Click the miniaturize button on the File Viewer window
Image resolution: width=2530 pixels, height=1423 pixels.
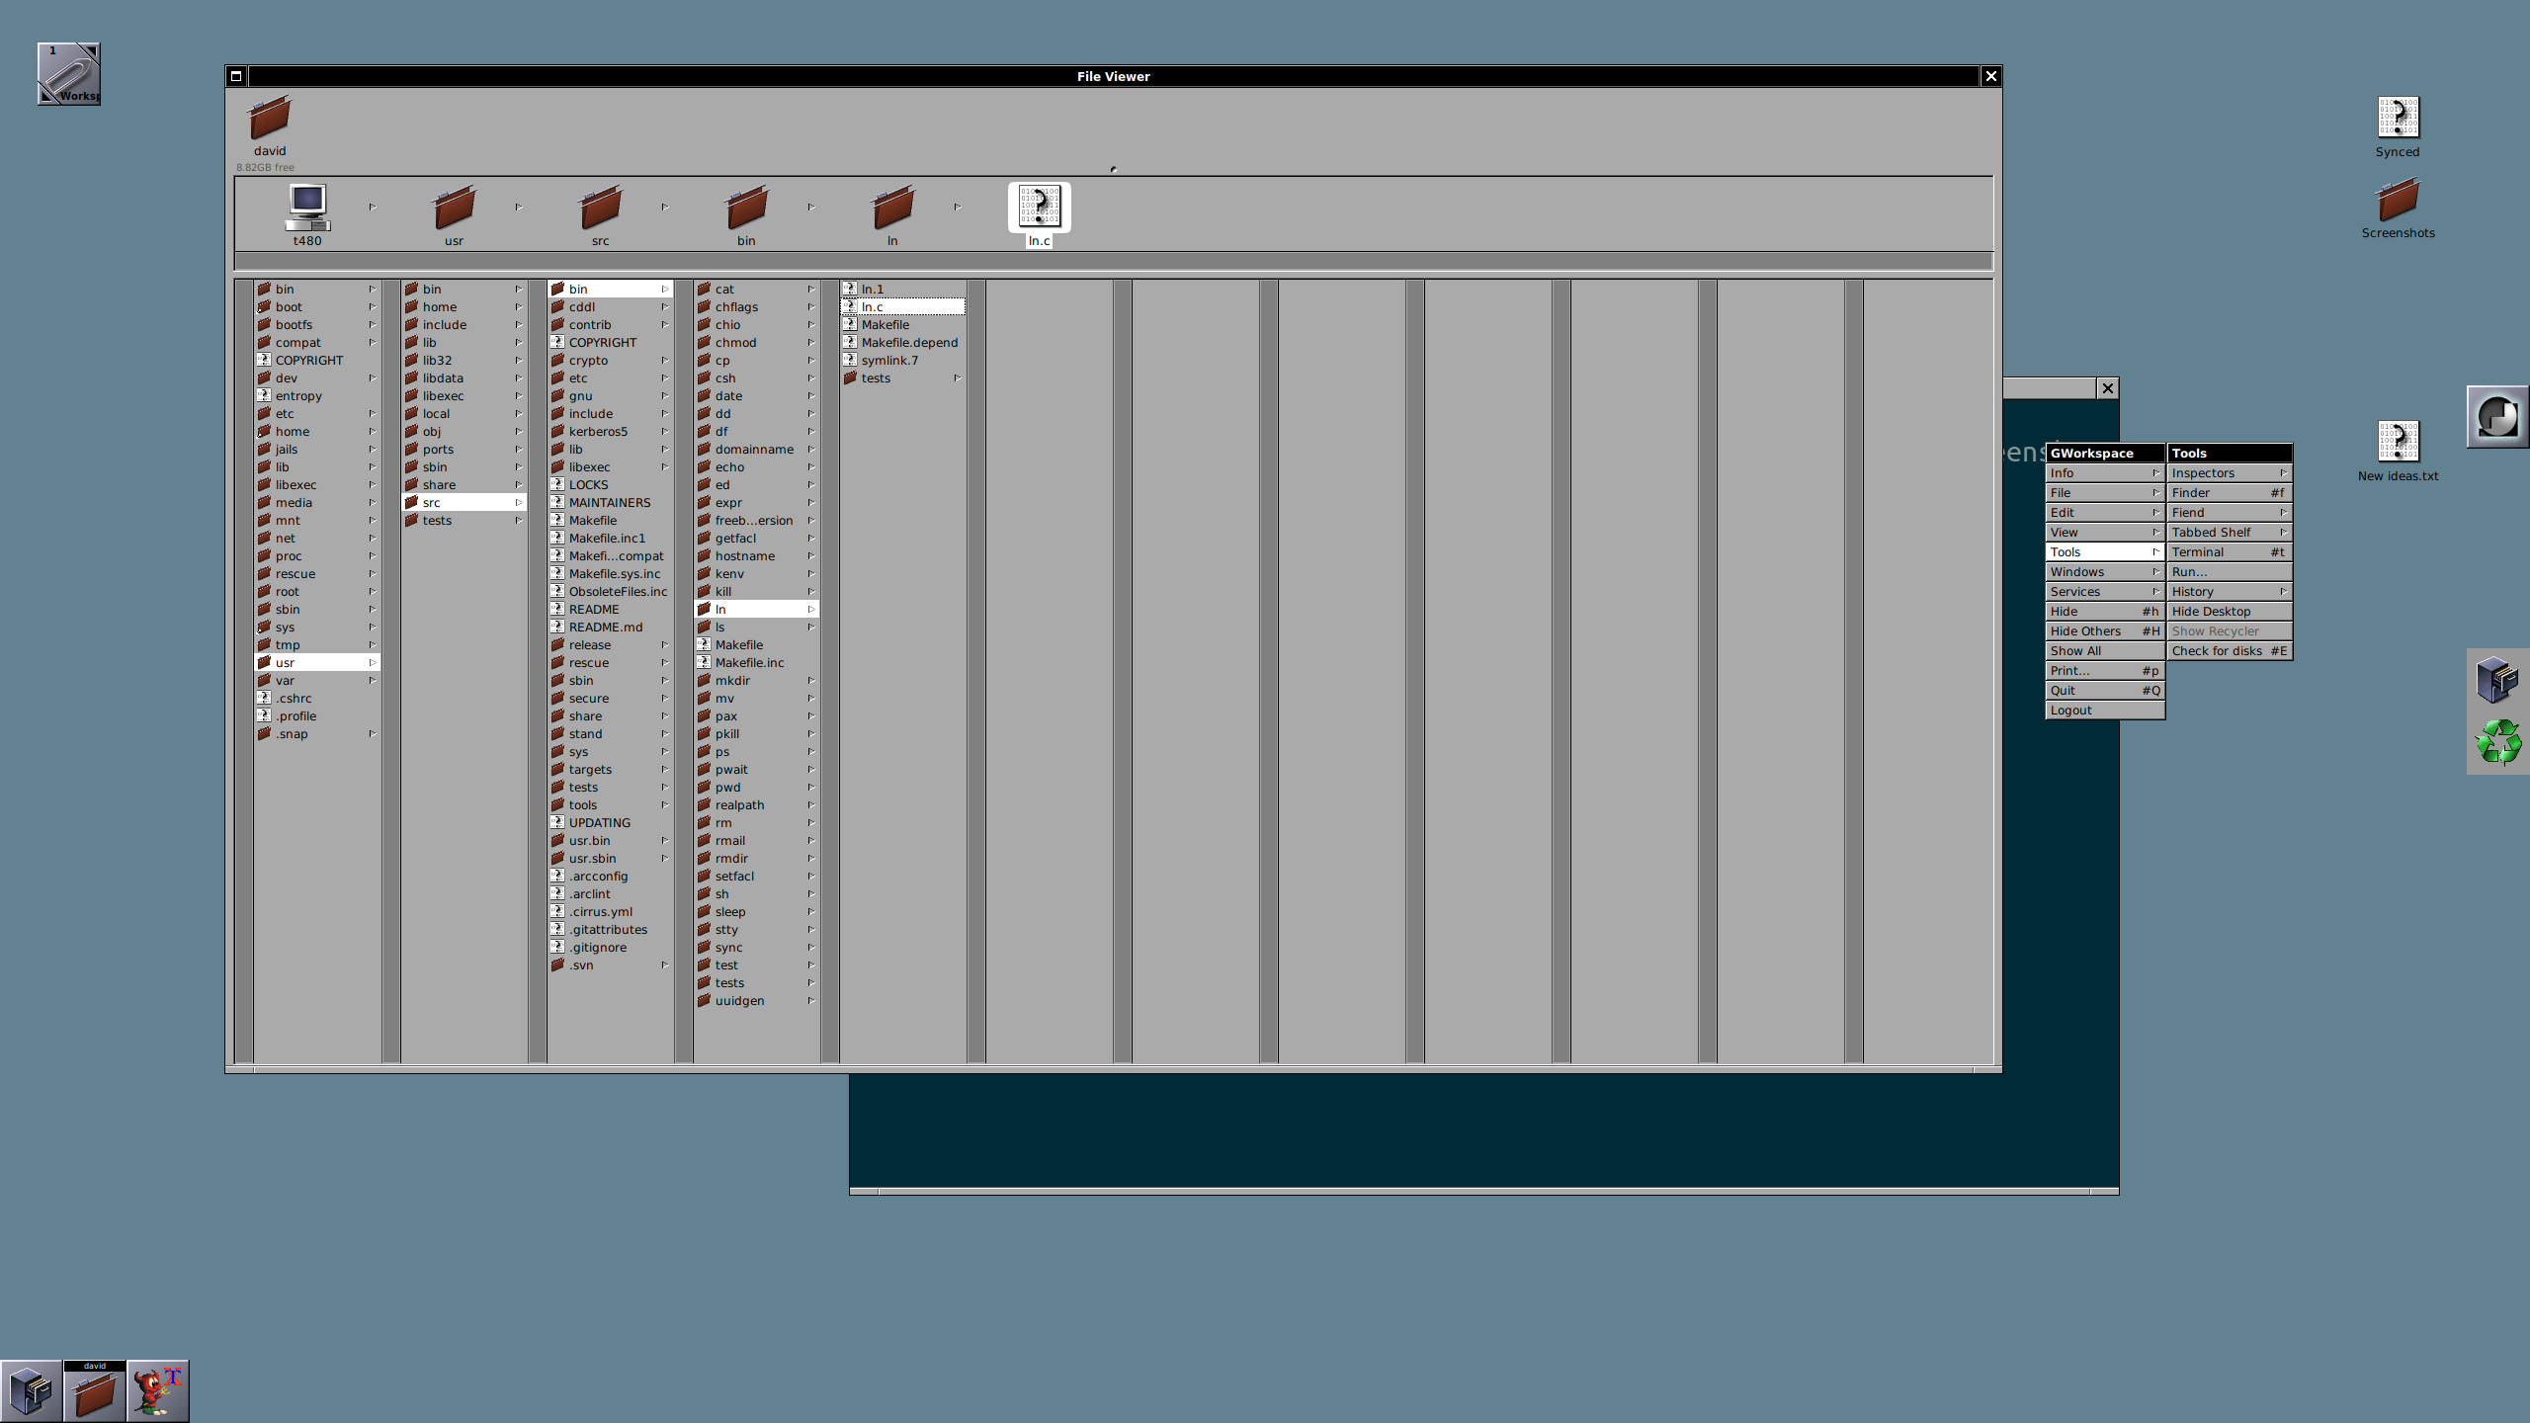pyautogui.click(x=236, y=75)
